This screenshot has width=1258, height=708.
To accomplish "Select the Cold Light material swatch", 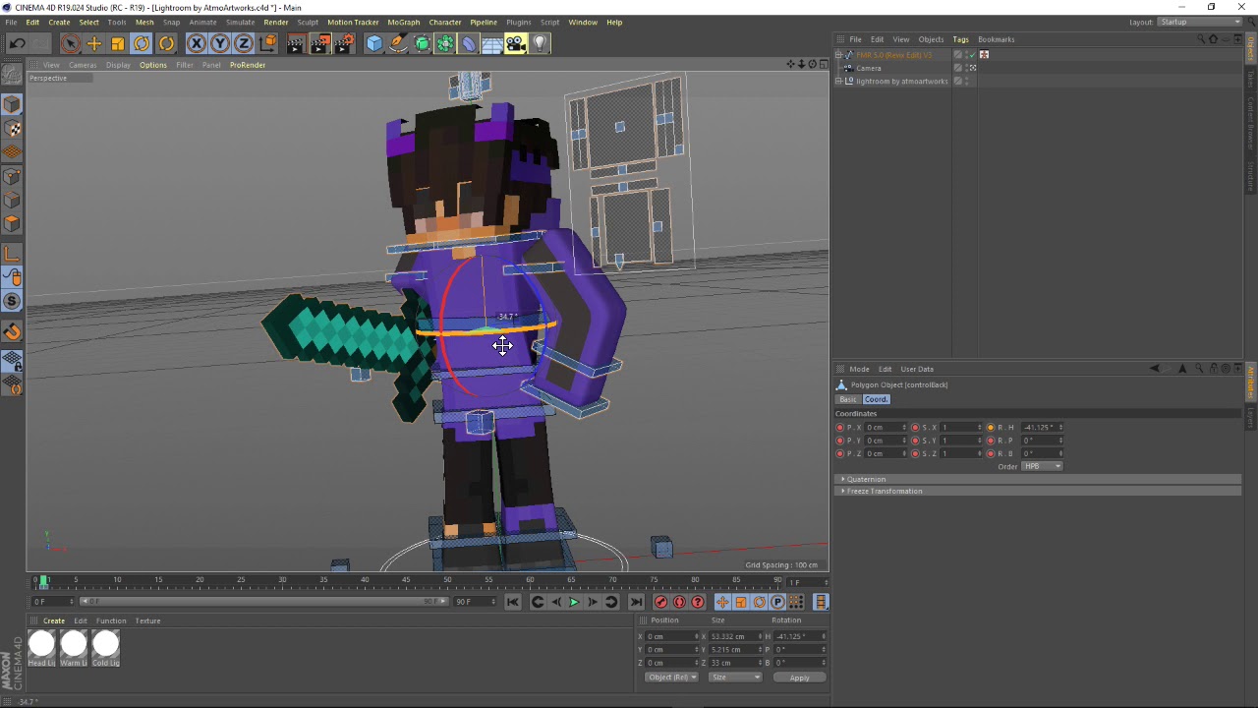I will point(105,644).
